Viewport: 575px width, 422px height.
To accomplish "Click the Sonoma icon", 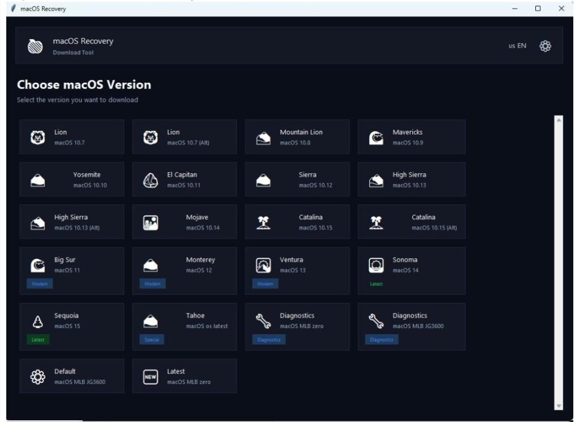I will [376, 265].
